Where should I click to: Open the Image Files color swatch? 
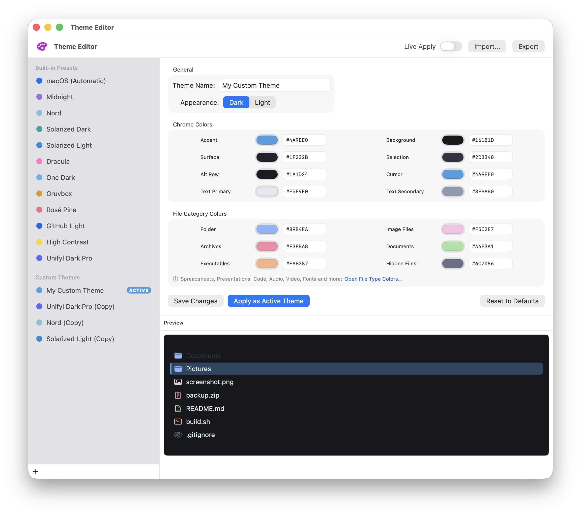(x=453, y=229)
